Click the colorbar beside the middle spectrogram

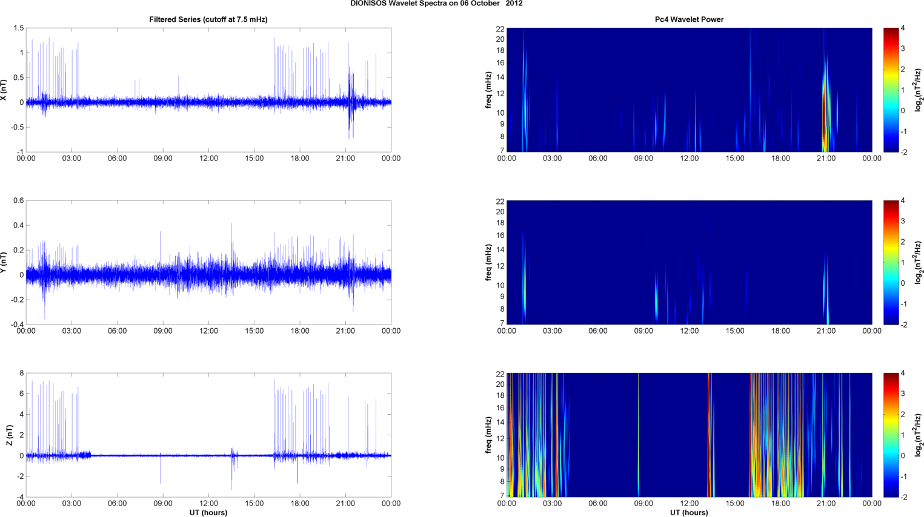click(x=891, y=262)
